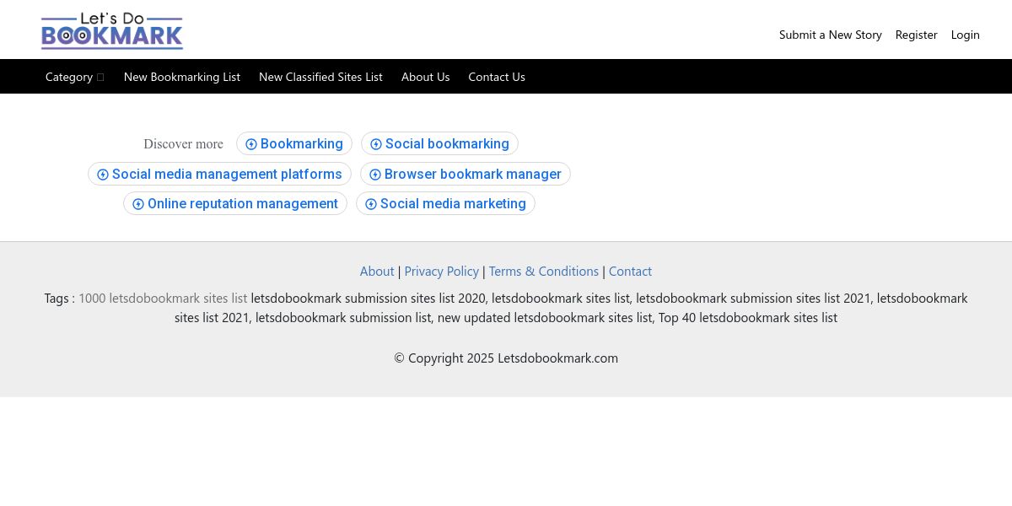1012x506 pixels.
Task: Open the Register link
Action: pos(917,35)
